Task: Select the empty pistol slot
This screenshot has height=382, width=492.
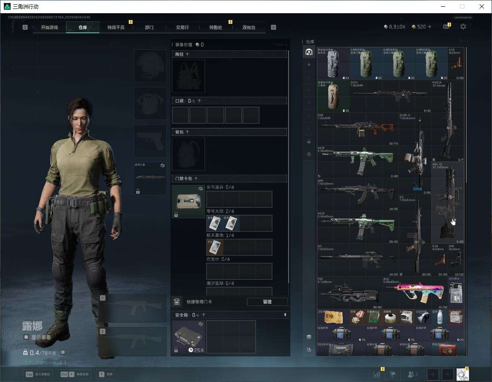Action: (x=150, y=141)
